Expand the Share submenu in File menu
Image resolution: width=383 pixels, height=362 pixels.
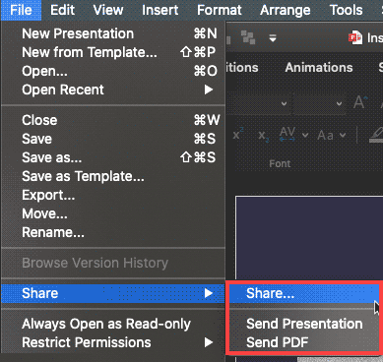(113, 293)
